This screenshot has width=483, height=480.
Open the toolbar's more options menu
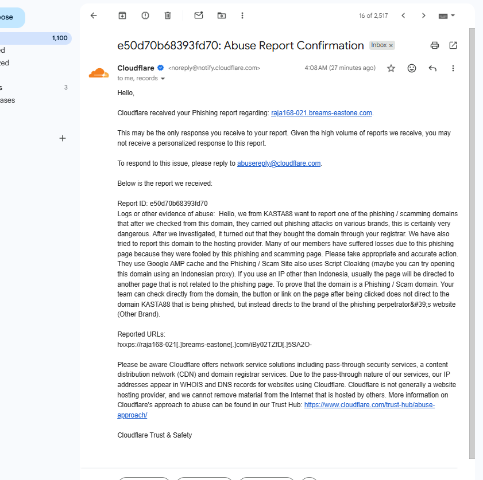242,15
